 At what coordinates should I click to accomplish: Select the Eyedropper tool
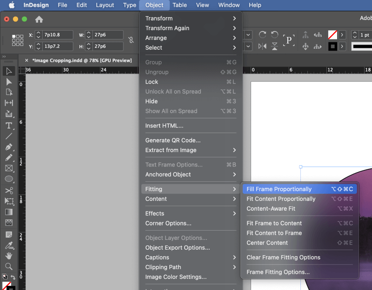tap(9, 245)
